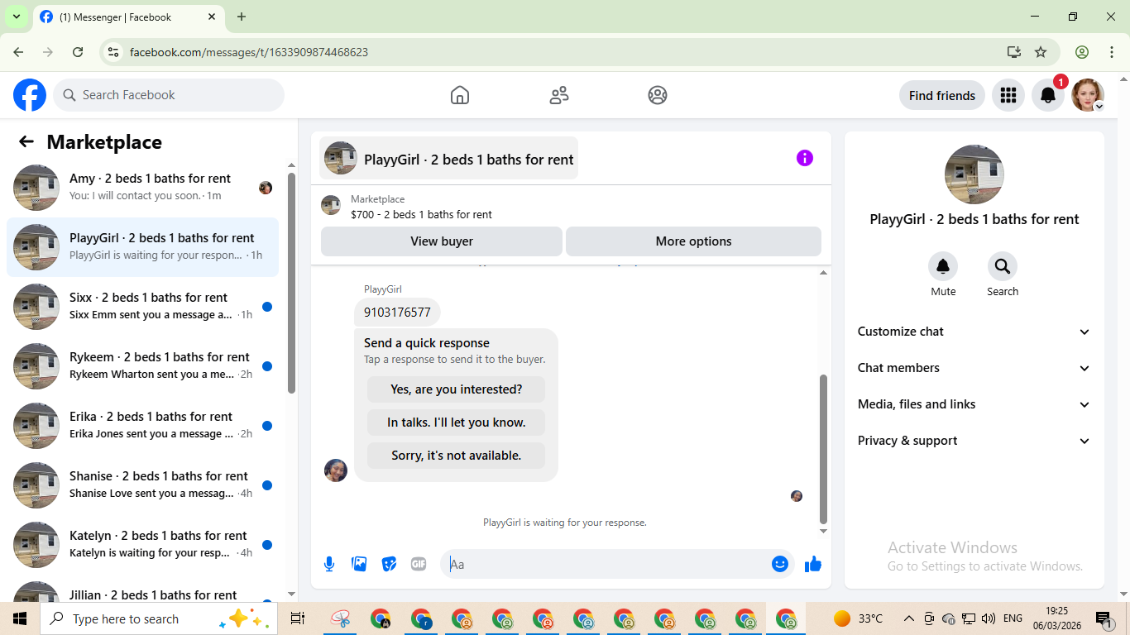Screen dimensions: 1130x635
Task: Open the $700 listing link in header
Action: pos(421,214)
